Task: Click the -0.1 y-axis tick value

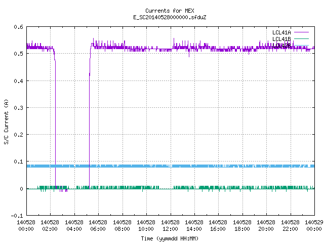Action: [x=17, y=216]
